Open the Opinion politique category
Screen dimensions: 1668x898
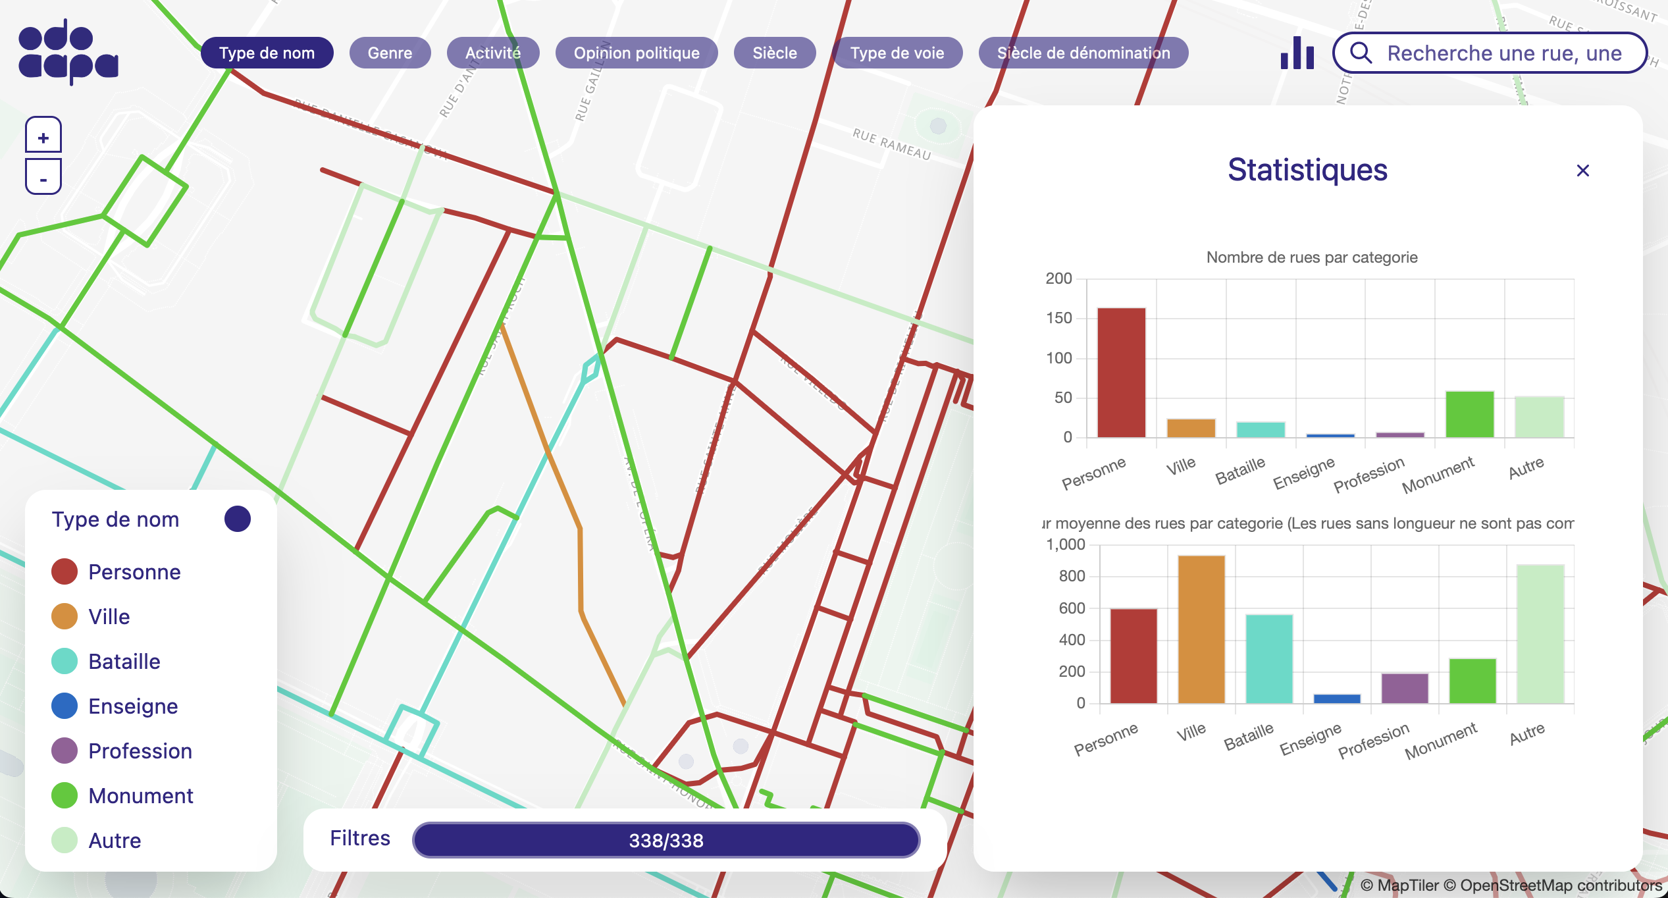[636, 53]
